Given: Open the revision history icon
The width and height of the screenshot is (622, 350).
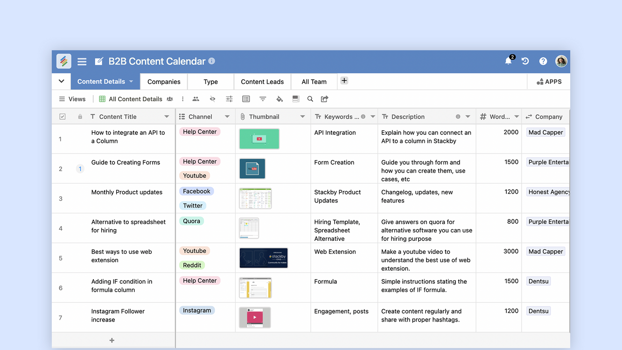Looking at the screenshot, I should tap(525, 61).
